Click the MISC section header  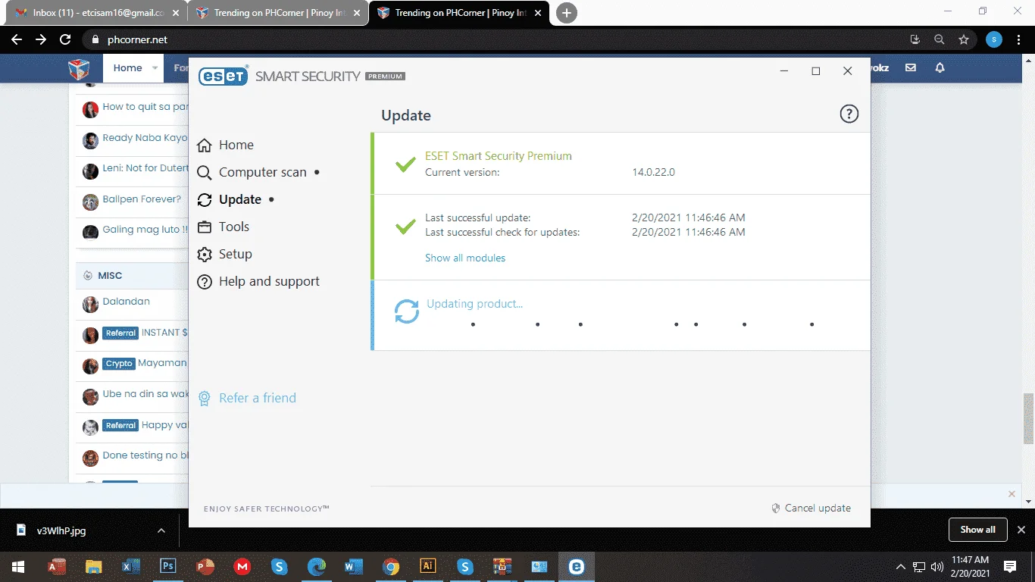110,275
